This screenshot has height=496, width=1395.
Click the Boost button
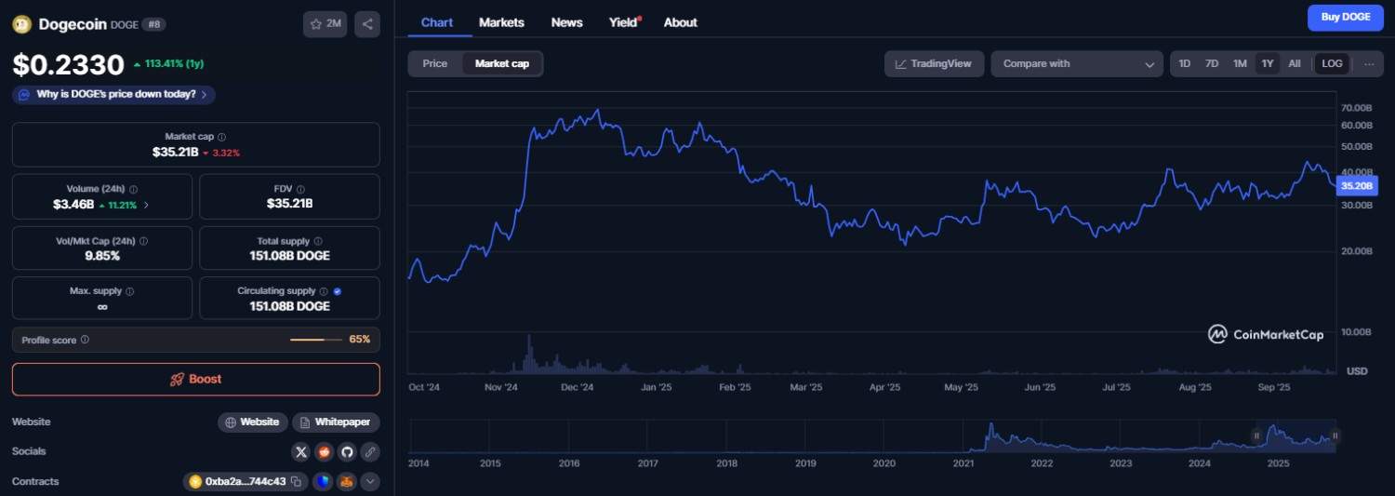click(196, 379)
